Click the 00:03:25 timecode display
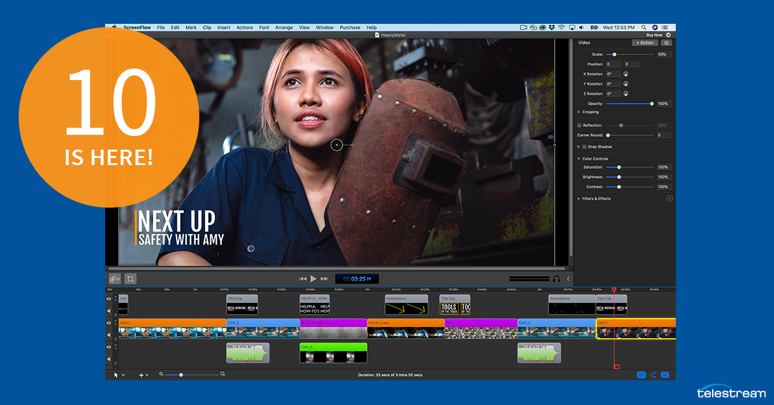The image size is (774, 405). (357, 279)
